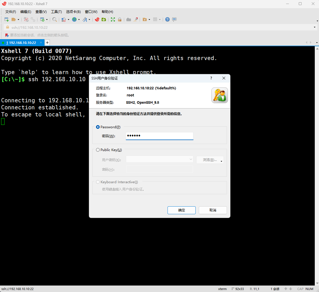319x292 pixels.
Task: Expand the globe encoding dropdown arrow
Action: (x=79, y=20)
